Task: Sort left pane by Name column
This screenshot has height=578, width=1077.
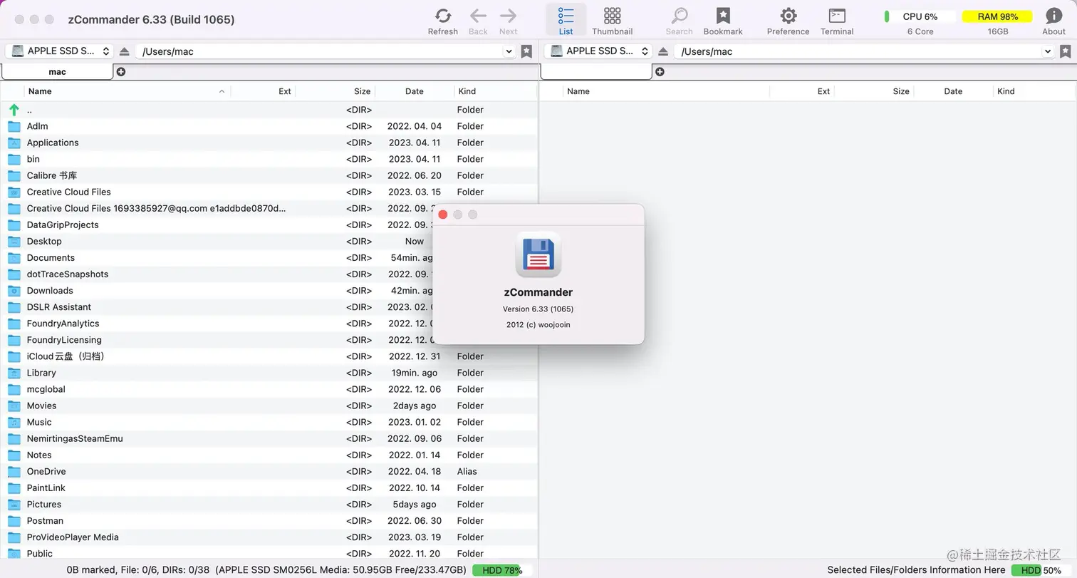Action: tap(128, 91)
